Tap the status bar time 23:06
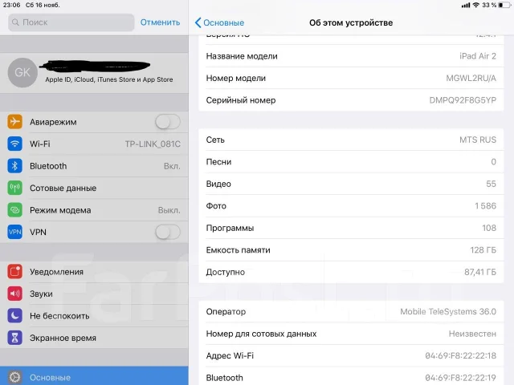 point(12,5)
